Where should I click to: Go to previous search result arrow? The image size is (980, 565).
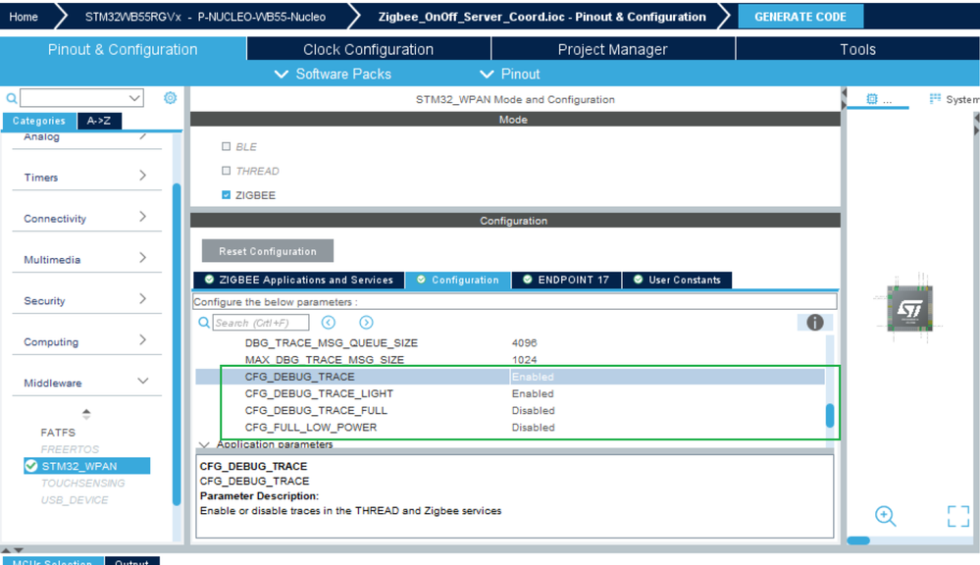(x=328, y=323)
